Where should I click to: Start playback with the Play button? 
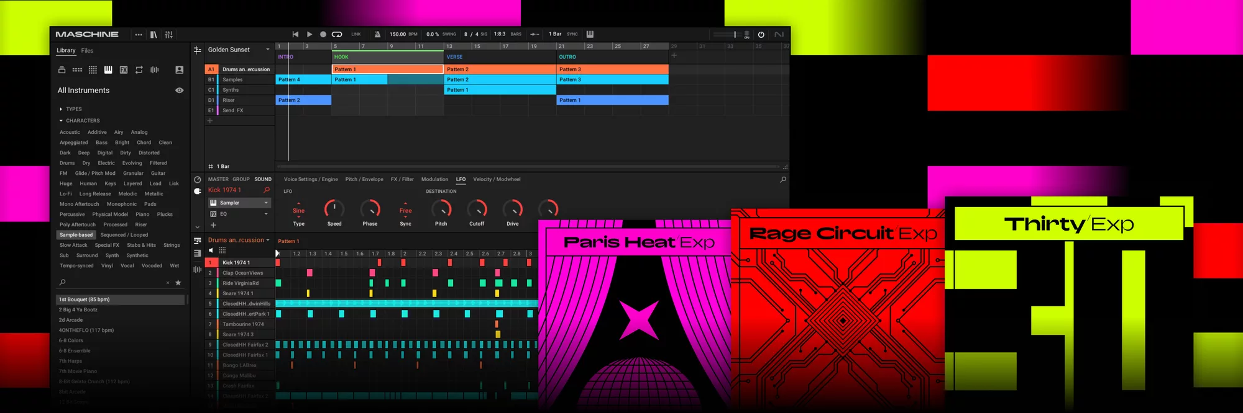click(x=310, y=35)
